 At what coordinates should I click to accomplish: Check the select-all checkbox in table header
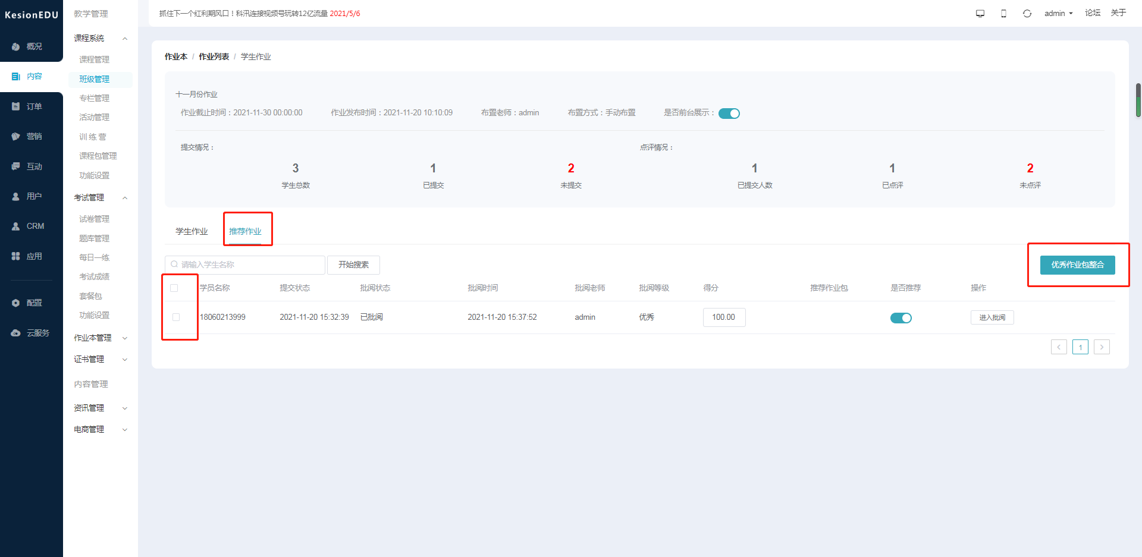pyautogui.click(x=174, y=288)
